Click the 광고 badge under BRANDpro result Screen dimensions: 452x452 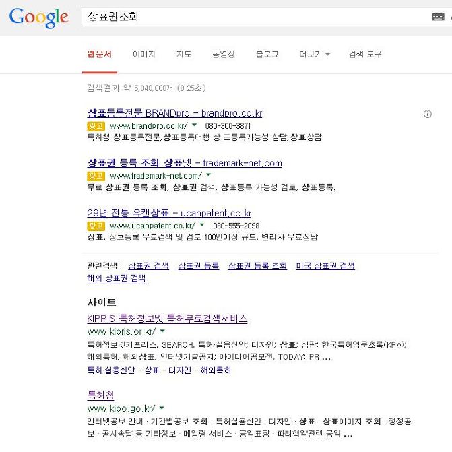point(96,126)
